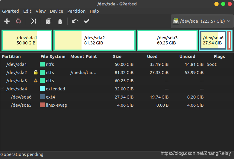Select the /dev/sda6 partition row
The height and width of the screenshot is (159, 234).
[x=117, y=97]
